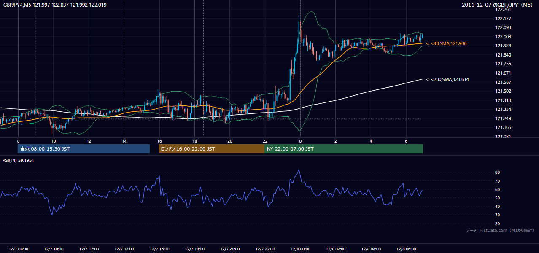
Task: Click the 12/7 16:00 time label
Action: click(159, 249)
